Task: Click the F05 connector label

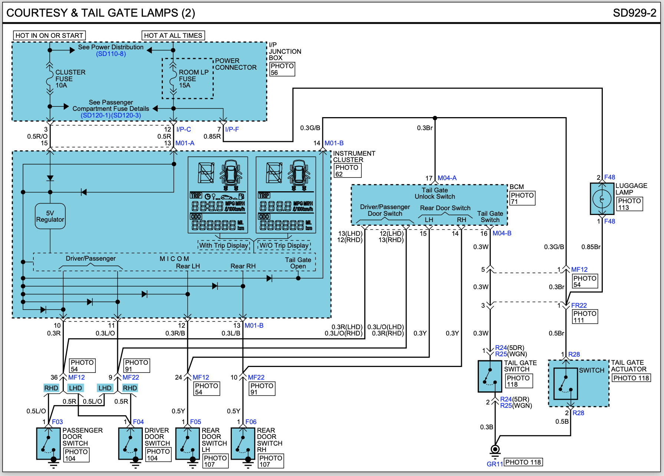Action: click(x=195, y=422)
